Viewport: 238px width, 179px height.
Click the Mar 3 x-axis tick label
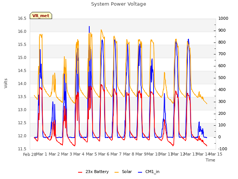point(67,154)
